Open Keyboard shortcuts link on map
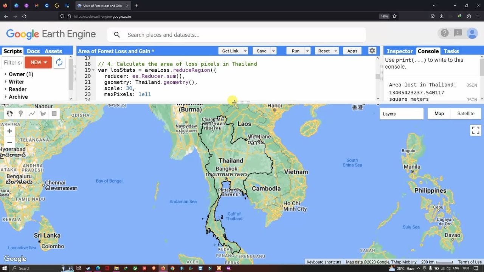Viewport: 484px width, 272px height. coord(324,262)
